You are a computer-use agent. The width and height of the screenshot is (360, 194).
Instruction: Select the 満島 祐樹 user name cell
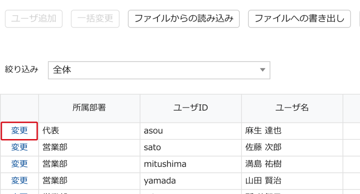pos(292,164)
